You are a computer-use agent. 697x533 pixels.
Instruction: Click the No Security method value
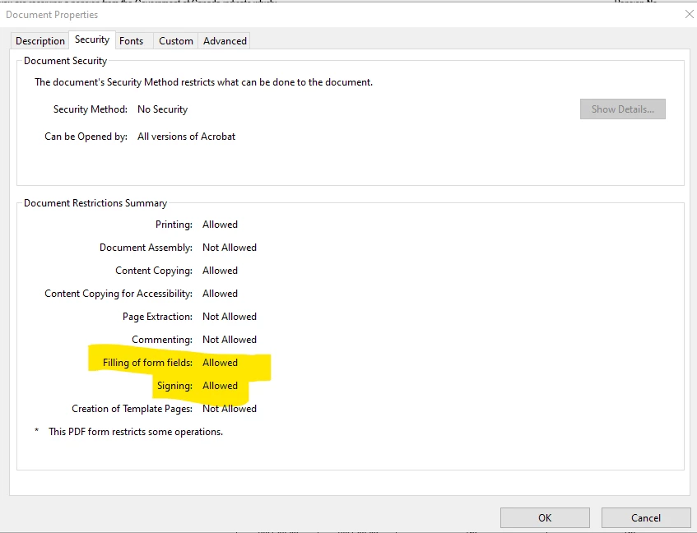click(162, 109)
